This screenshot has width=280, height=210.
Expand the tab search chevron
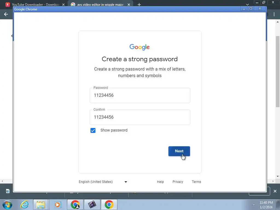tap(247, 5)
